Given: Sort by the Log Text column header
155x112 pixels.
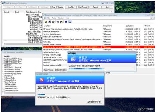Looking at the screenshot, I should click(x=47, y=26).
